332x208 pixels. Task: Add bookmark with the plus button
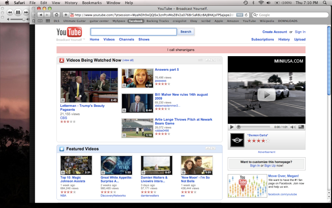tap(66, 15)
